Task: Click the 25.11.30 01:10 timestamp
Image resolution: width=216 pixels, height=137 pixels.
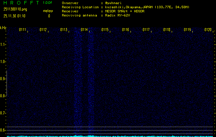Action: (x=15, y=16)
